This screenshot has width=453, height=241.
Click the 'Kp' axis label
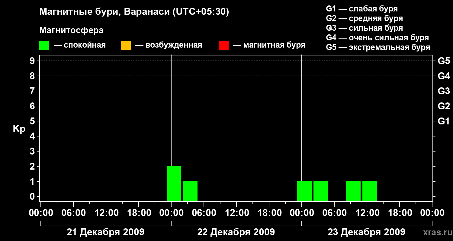pyautogui.click(x=19, y=129)
